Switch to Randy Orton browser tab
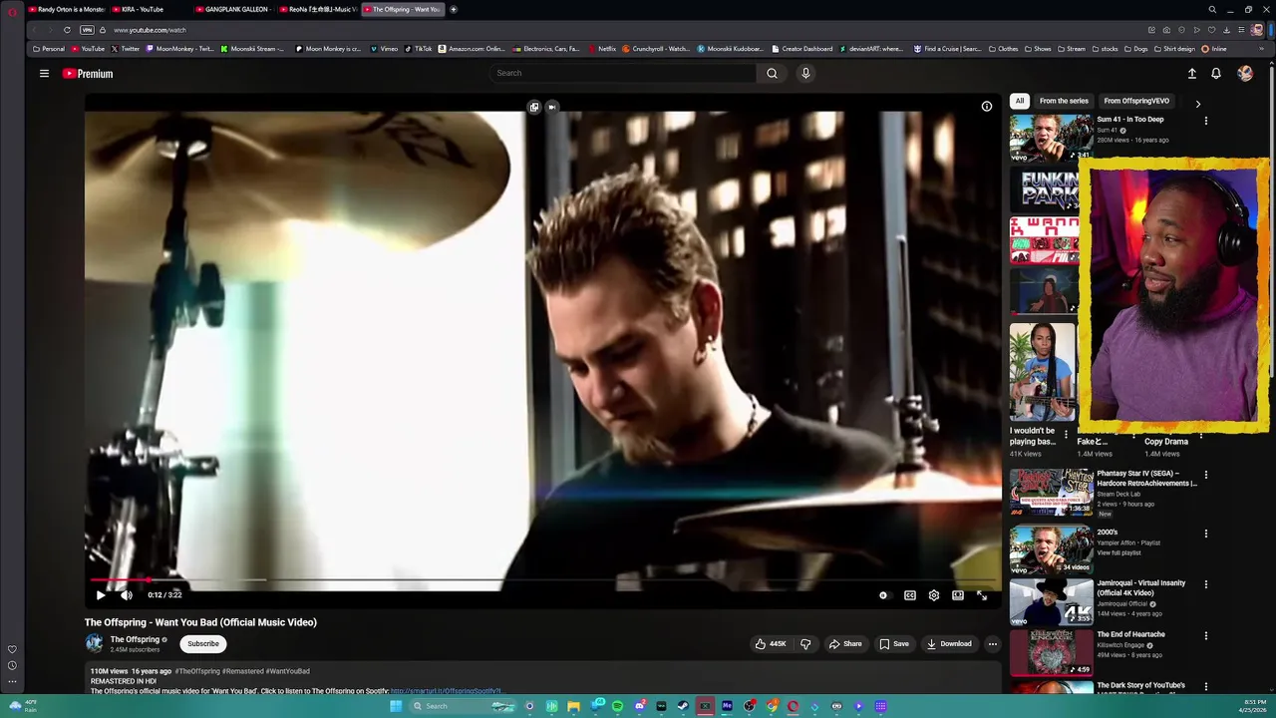The height and width of the screenshot is (718, 1276). coord(67,9)
